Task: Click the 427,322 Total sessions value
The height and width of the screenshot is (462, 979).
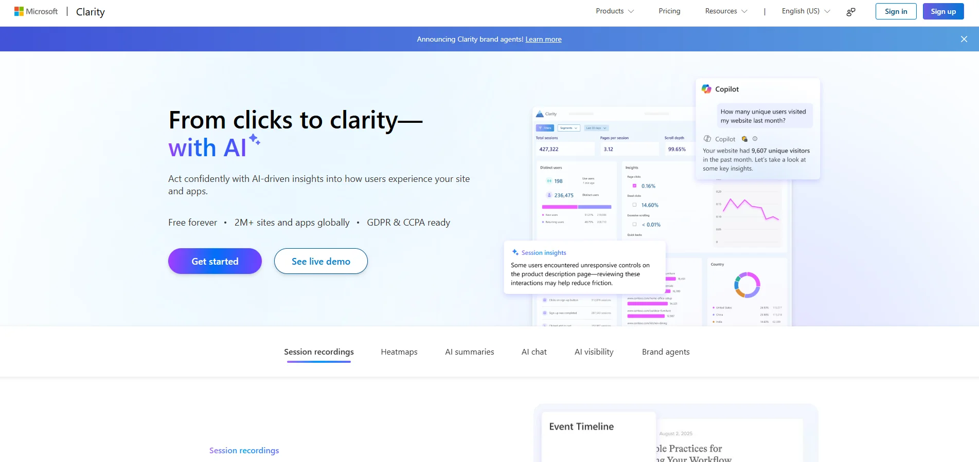Action: pos(549,149)
